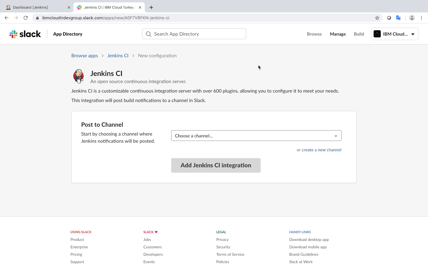Screen dimensions: 428x267
Task: Open the Google Translate extension icon
Action: point(399,18)
